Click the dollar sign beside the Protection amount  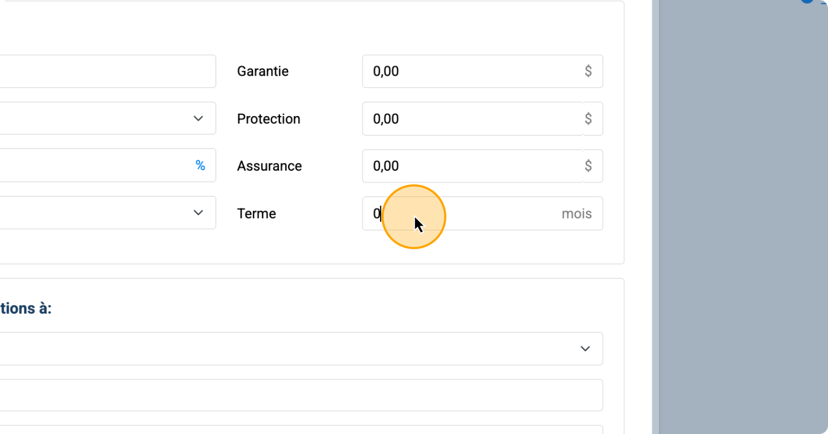point(588,119)
